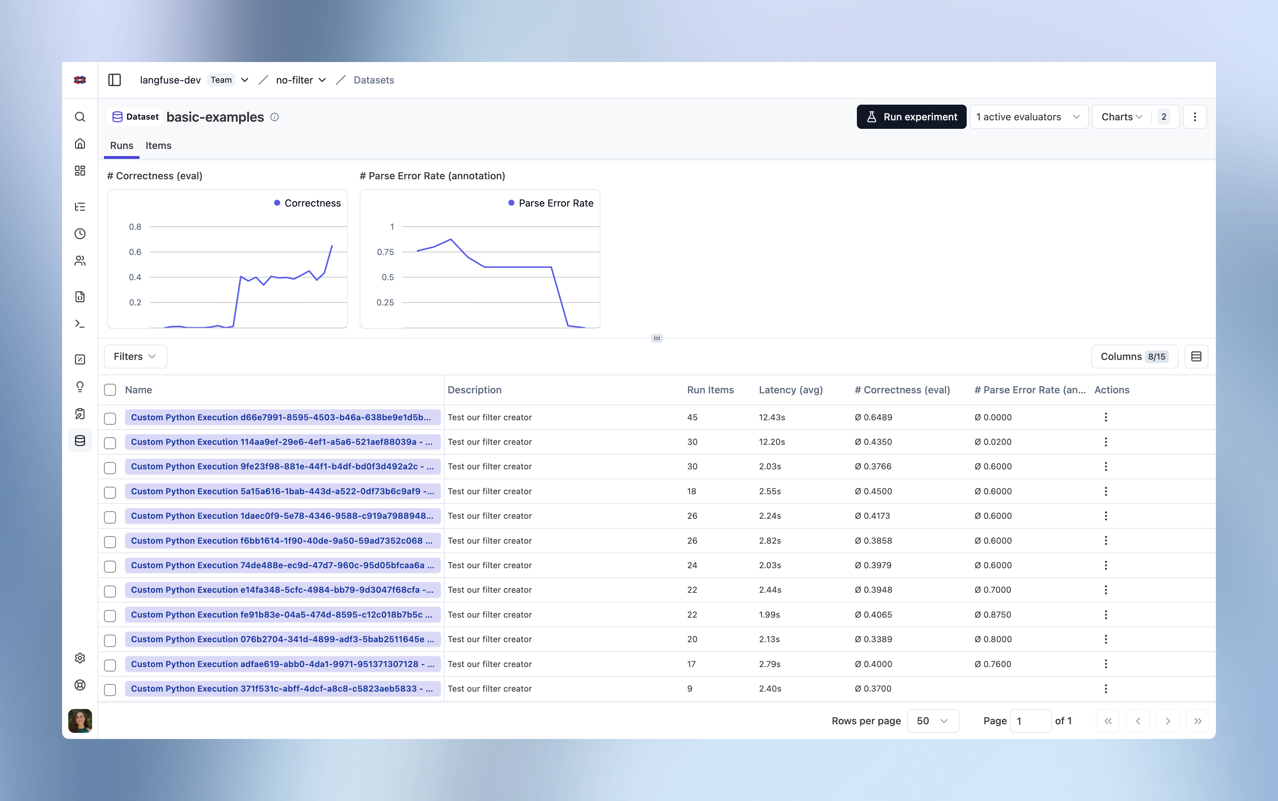Click the Run experiment button
This screenshot has width=1278, height=801.
[x=911, y=117]
